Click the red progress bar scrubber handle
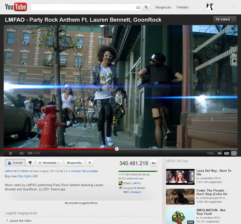241x224 pixels. [x=117, y=149]
